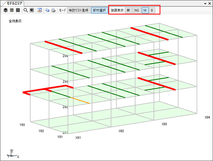Toggle the 検討リスト登録 mode
The image size is (213, 161).
79,11
